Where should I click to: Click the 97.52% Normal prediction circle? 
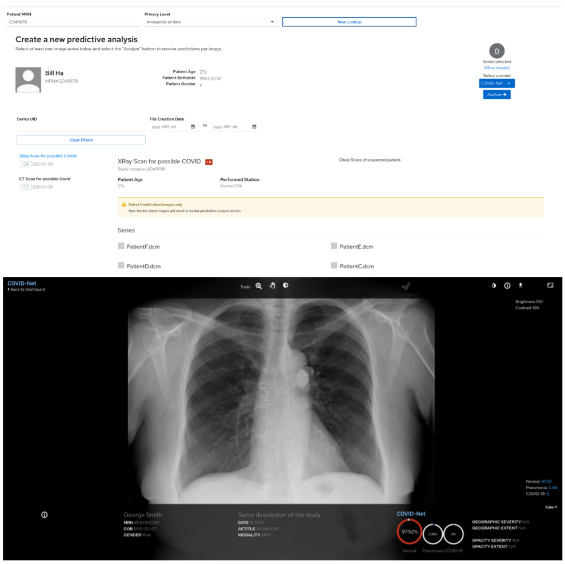[410, 532]
